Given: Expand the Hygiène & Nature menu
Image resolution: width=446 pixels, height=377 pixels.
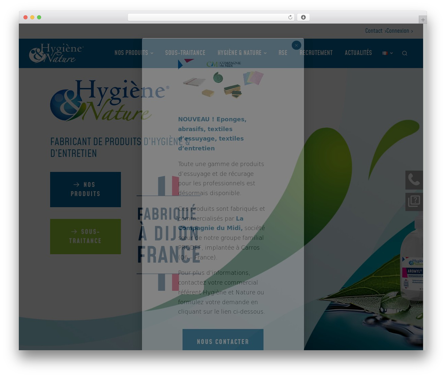Looking at the screenshot, I should tap(242, 53).
